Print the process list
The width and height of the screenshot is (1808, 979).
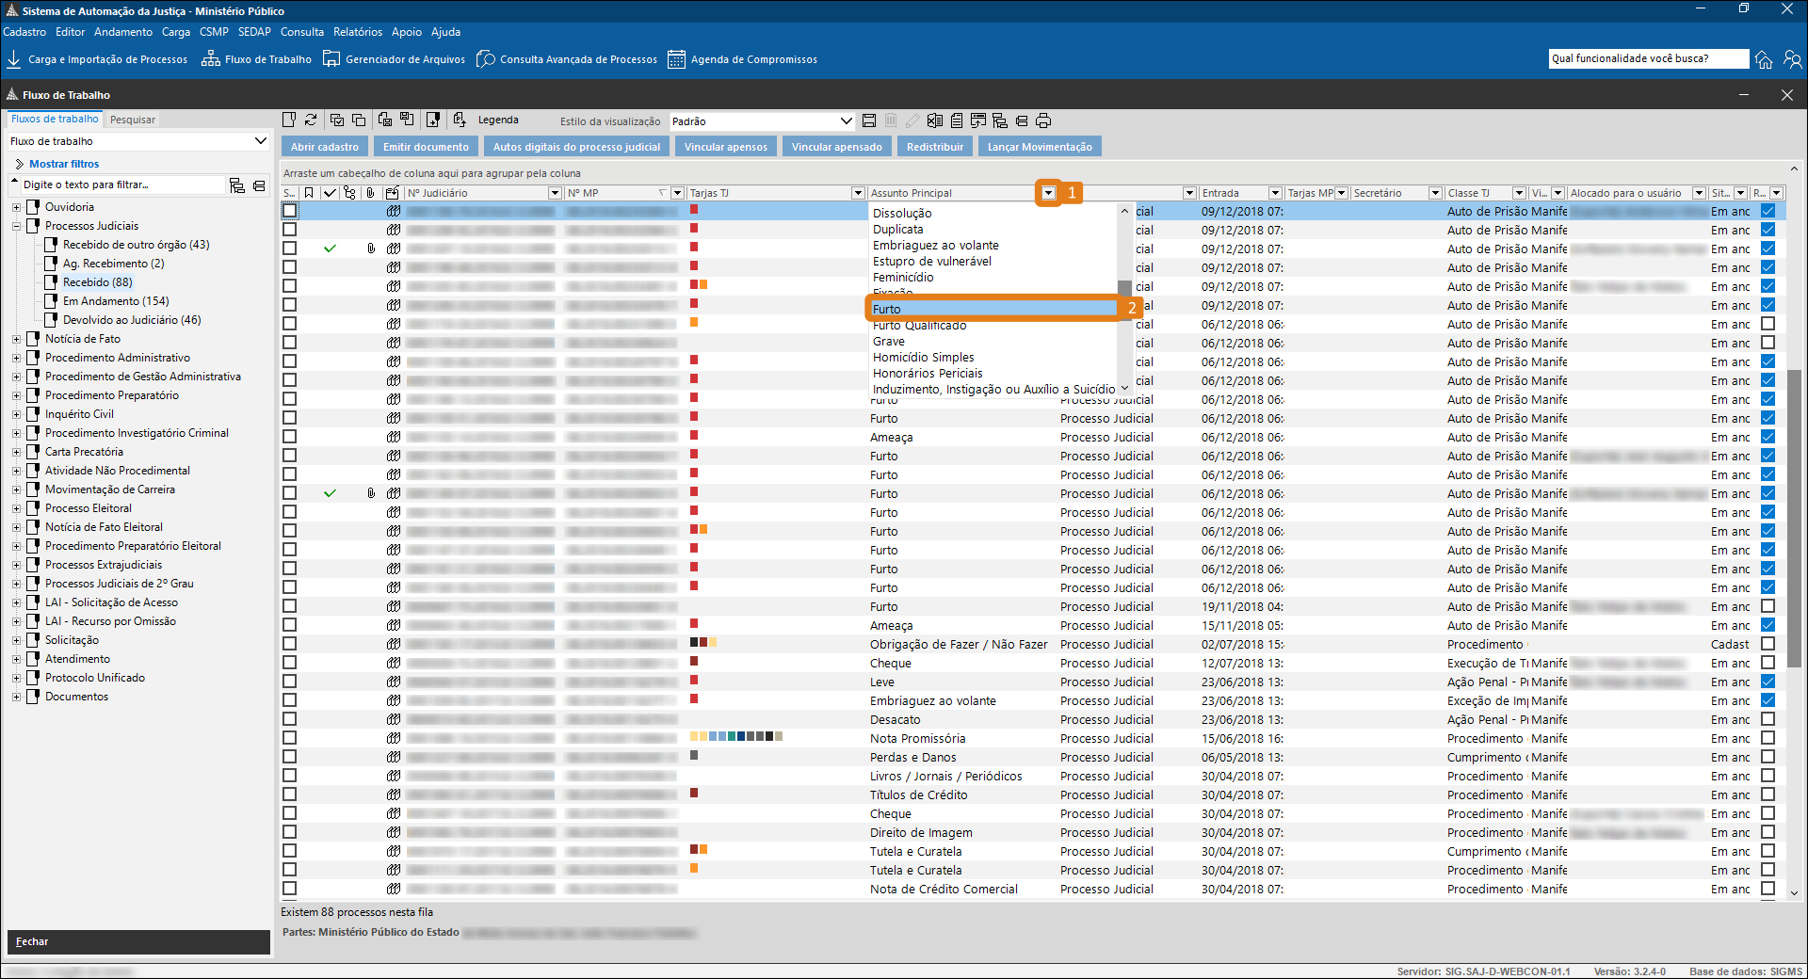tap(1043, 120)
